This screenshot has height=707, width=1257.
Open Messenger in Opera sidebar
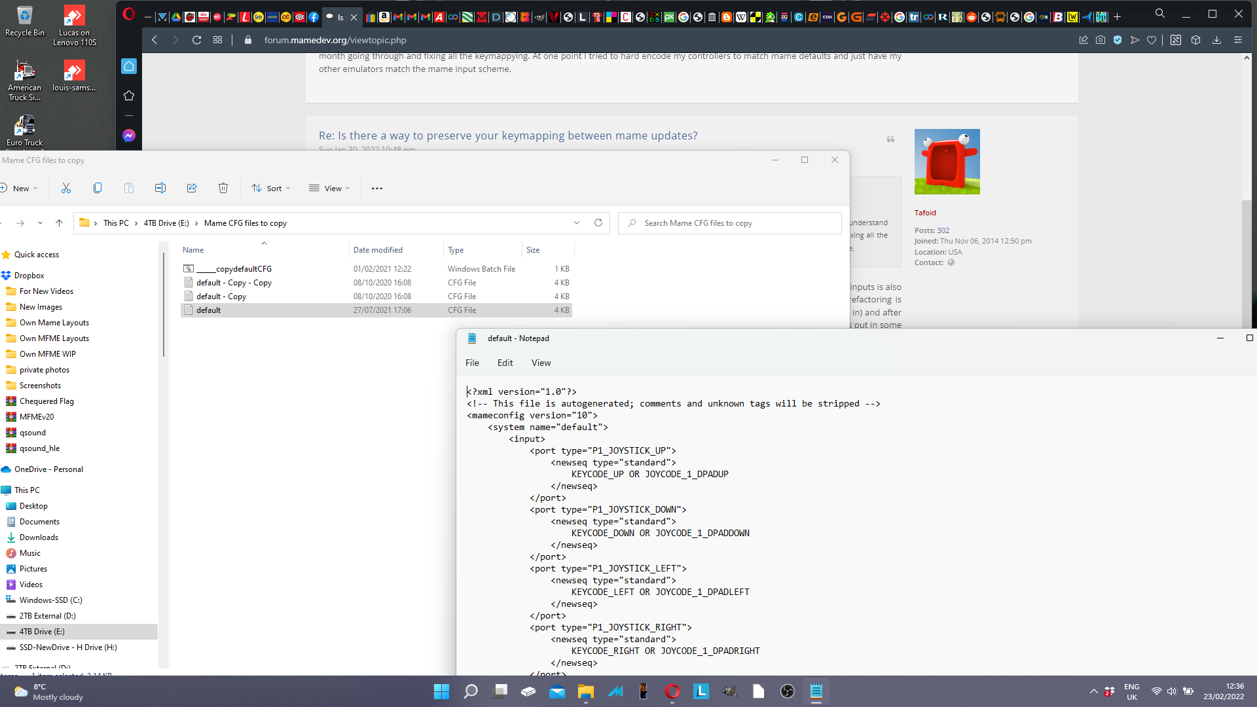coord(129,136)
